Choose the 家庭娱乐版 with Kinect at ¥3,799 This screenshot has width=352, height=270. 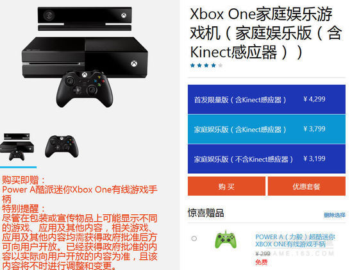[x=267, y=129]
